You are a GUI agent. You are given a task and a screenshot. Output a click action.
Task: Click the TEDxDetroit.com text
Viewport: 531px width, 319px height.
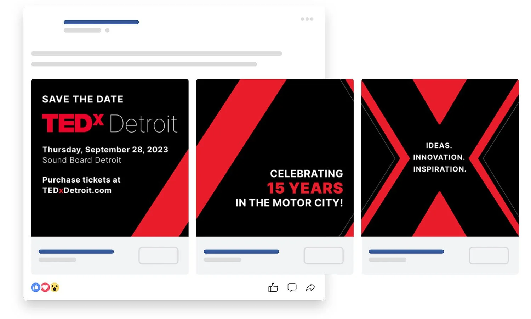[77, 190]
